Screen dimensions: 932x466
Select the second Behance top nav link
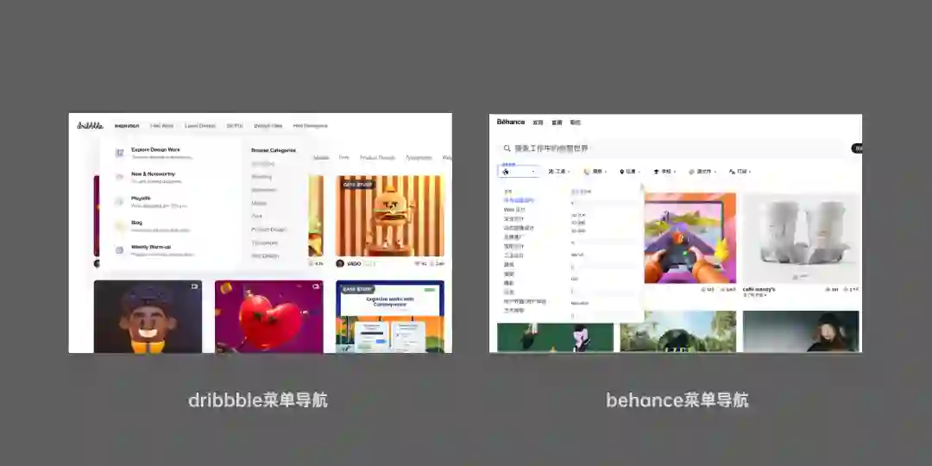tap(557, 123)
